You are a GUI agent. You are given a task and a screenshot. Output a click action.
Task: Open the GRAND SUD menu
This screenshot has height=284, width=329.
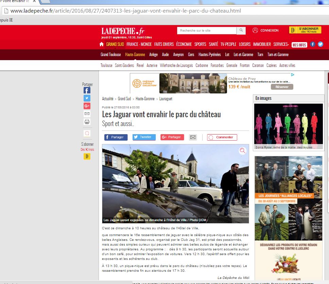point(115,44)
